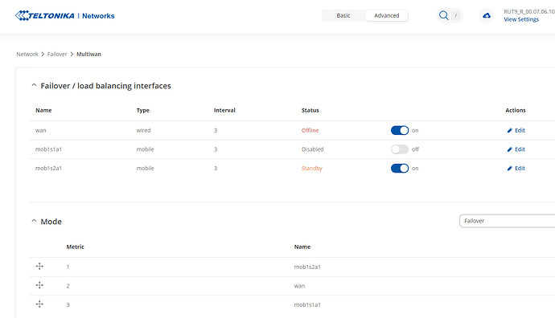The height and width of the screenshot is (318, 555).
Task: Click the Teltonika Networks logo
Action: [65, 15]
